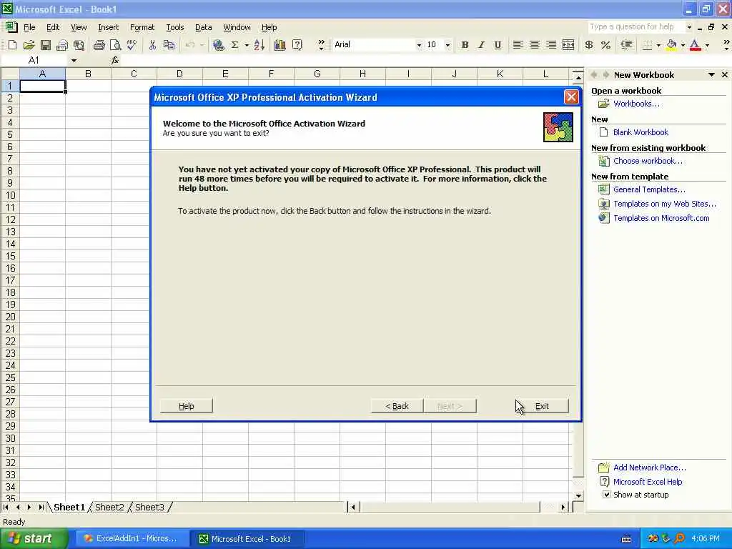Select column header D
Viewport: 732px width, 549px height.
tap(179, 74)
